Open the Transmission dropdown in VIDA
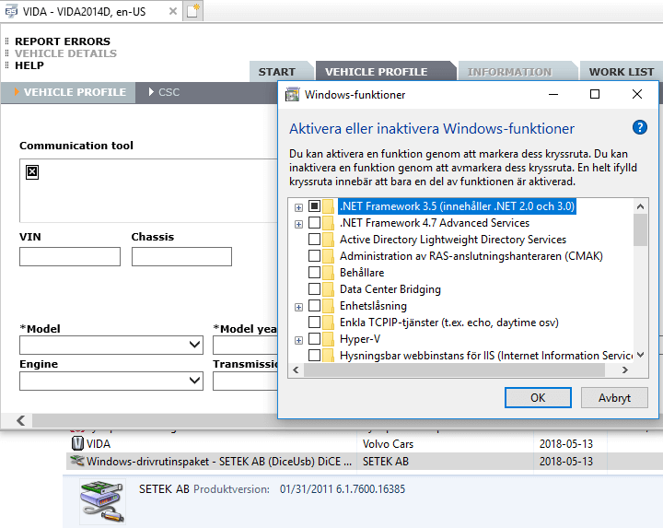 coord(245,381)
